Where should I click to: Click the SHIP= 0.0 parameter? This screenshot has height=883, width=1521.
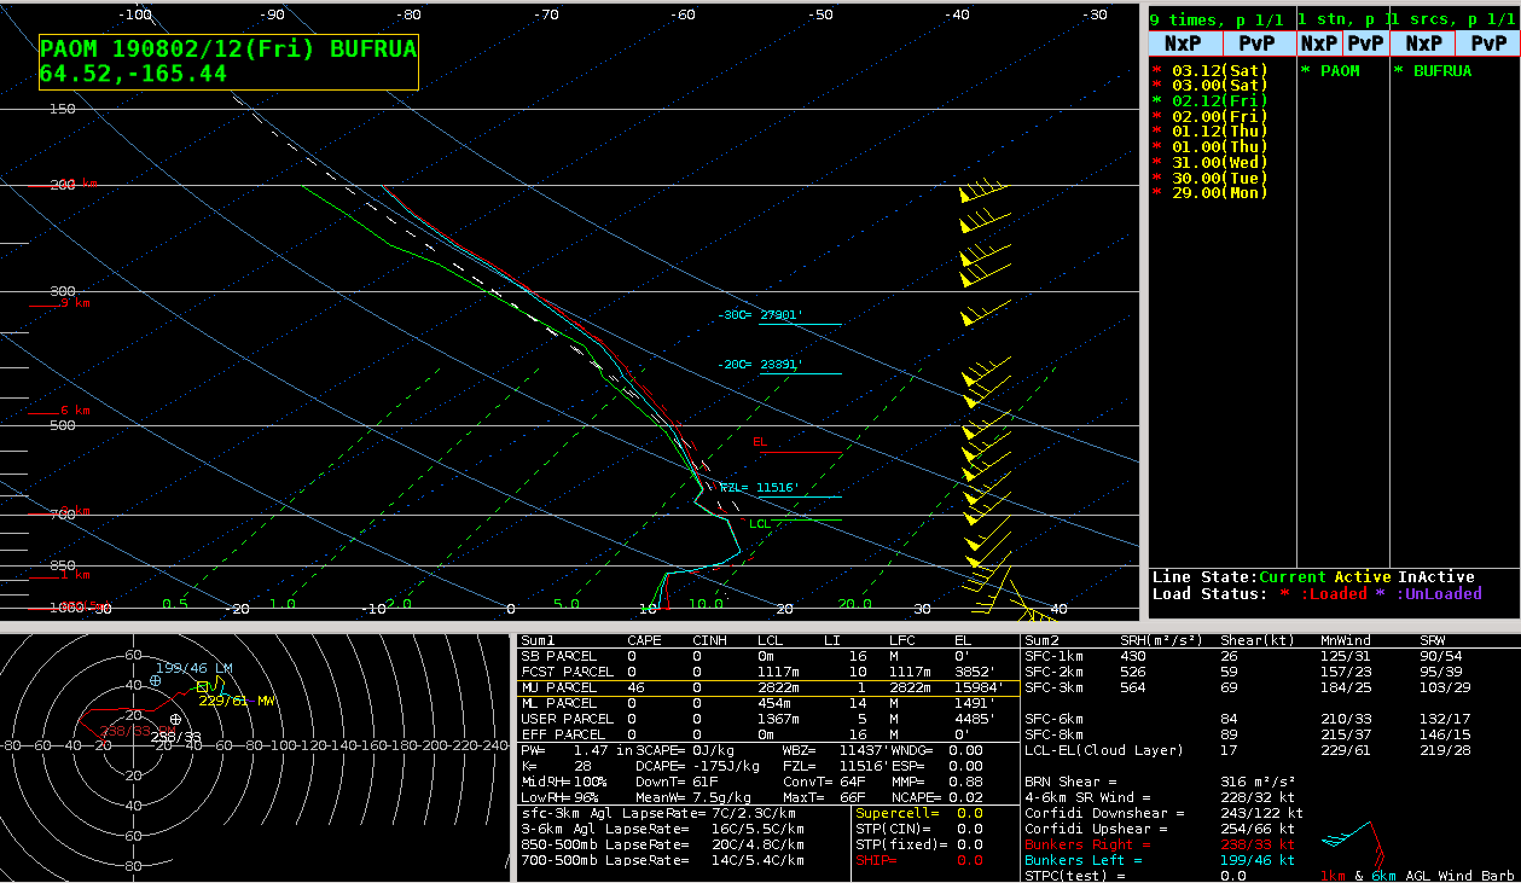point(919,860)
